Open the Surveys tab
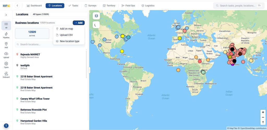 90,6
